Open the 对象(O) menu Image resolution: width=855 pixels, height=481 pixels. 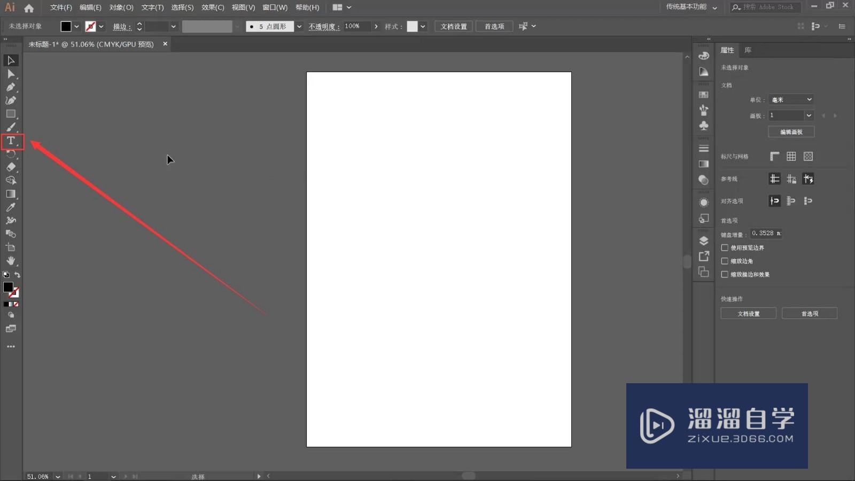click(x=121, y=7)
